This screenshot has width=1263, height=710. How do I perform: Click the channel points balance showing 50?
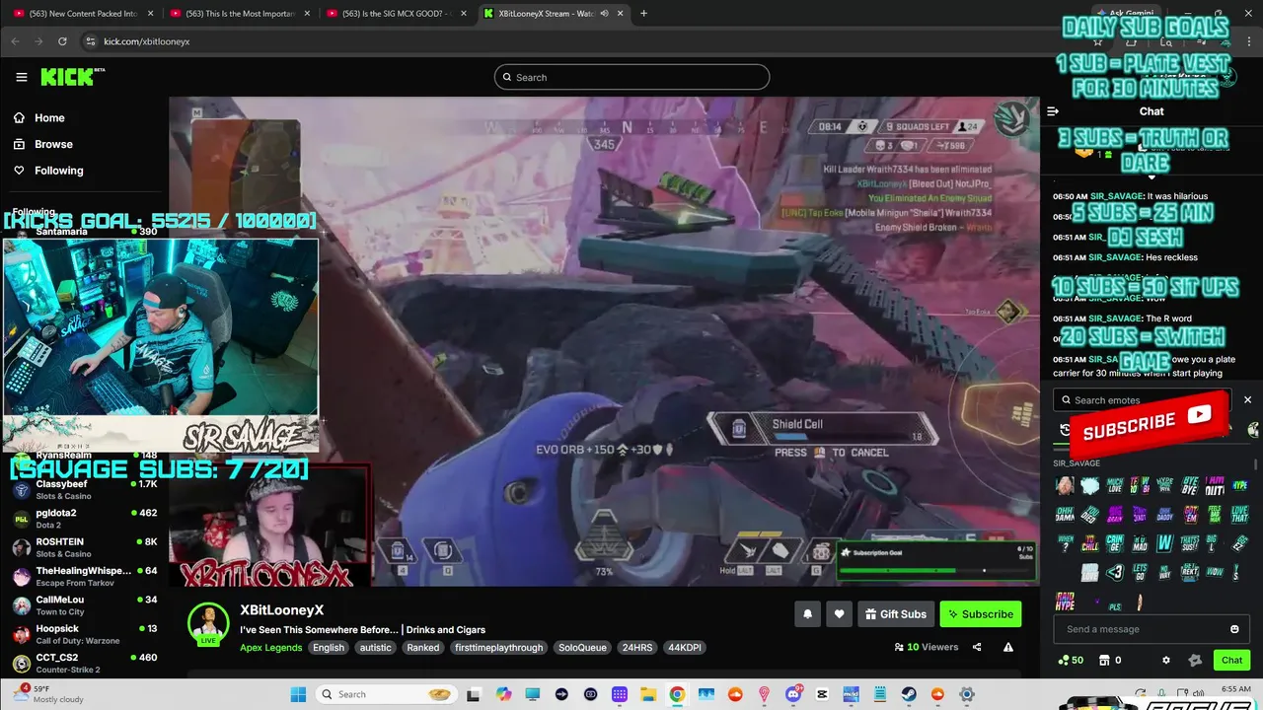pos(1071,660)
